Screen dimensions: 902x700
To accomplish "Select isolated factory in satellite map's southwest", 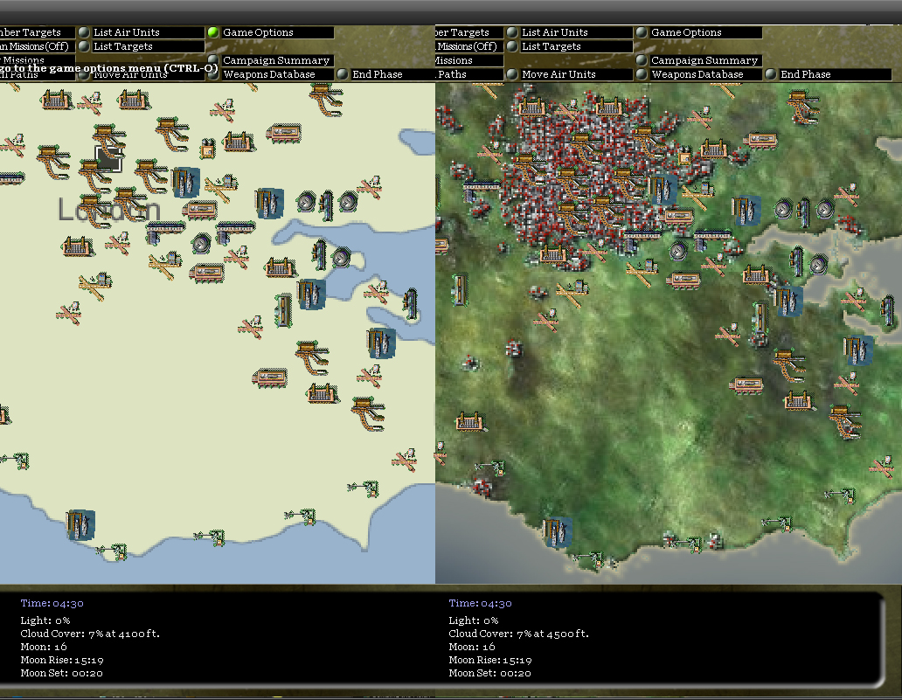I will 470,422.
